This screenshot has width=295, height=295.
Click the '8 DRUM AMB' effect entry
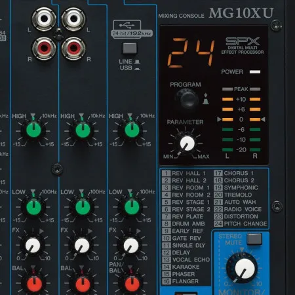184,224
